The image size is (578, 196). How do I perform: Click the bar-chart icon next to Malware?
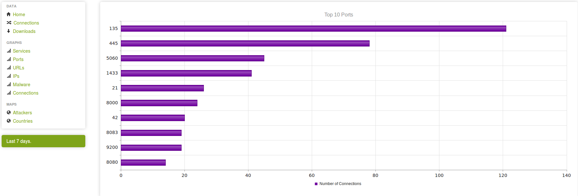(9, 85)
